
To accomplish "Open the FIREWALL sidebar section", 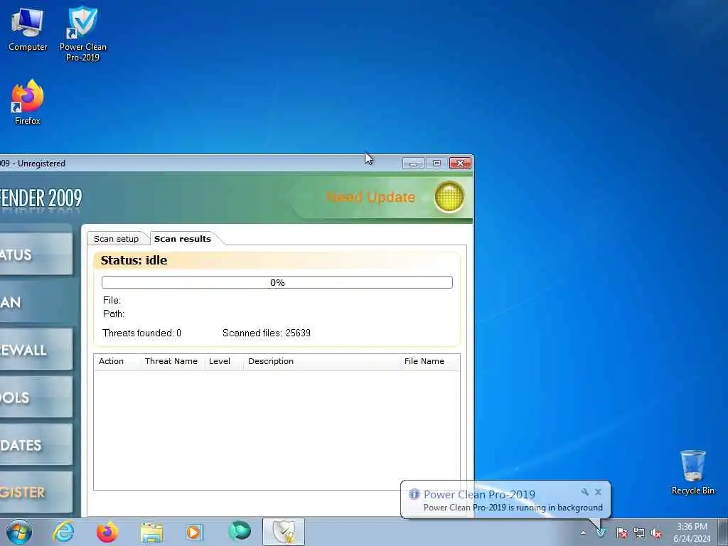I will tap(36, 350).
